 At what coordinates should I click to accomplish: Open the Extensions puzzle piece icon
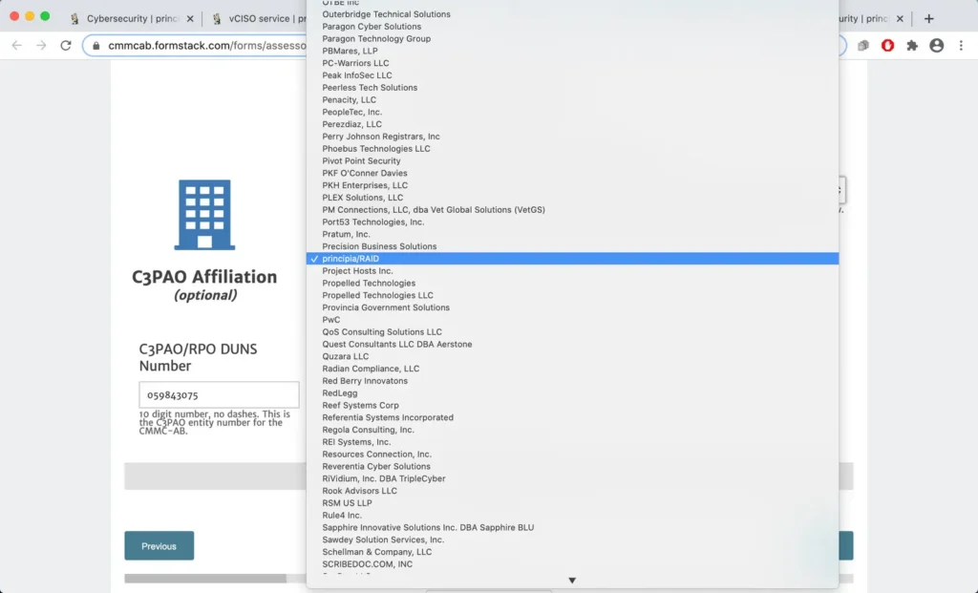tap(912, 46)
